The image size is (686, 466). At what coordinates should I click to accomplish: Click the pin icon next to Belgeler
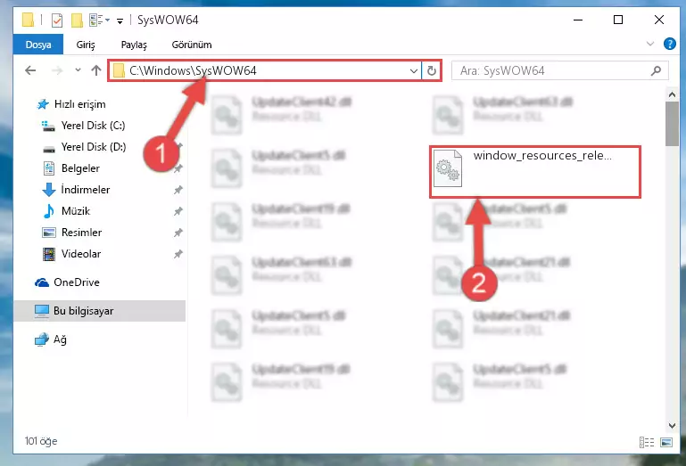[x=178, y=168]
